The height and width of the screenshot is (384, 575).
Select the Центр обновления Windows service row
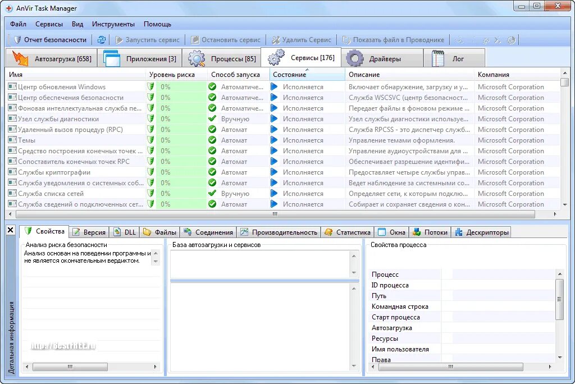283,87
